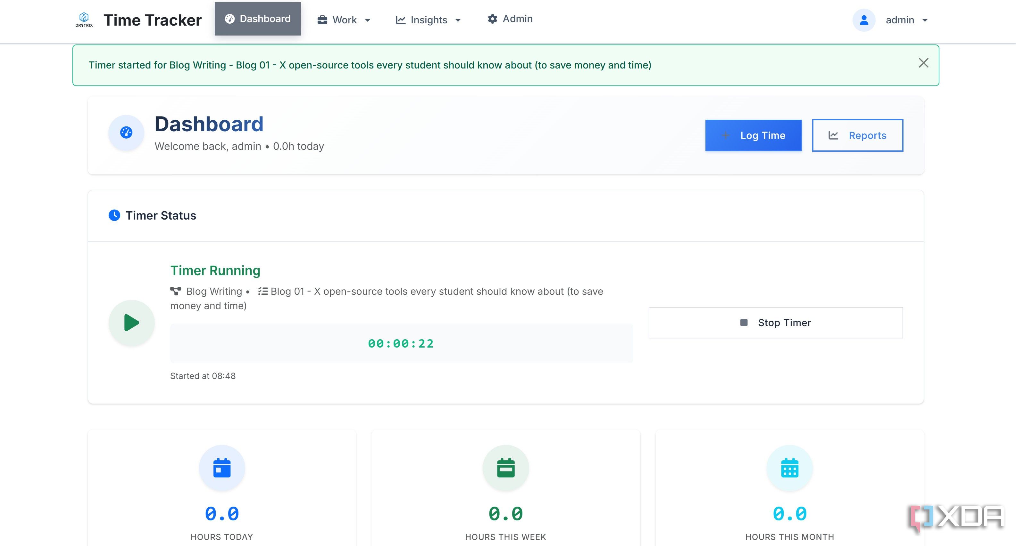Screen dimensions: 1016x546
Task: Click the 0.0 value above Hours This Week
Action: click(x=506, y=514)
